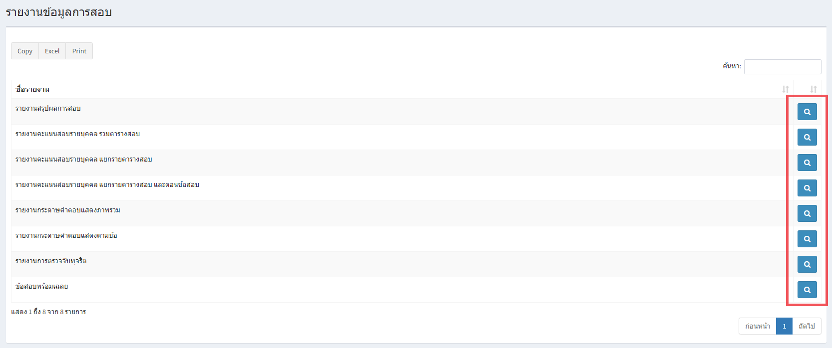Image resolution: width=832 pixels, height=348 pixels.
Task: Click sort arrows on last action column
Action: 814,89
